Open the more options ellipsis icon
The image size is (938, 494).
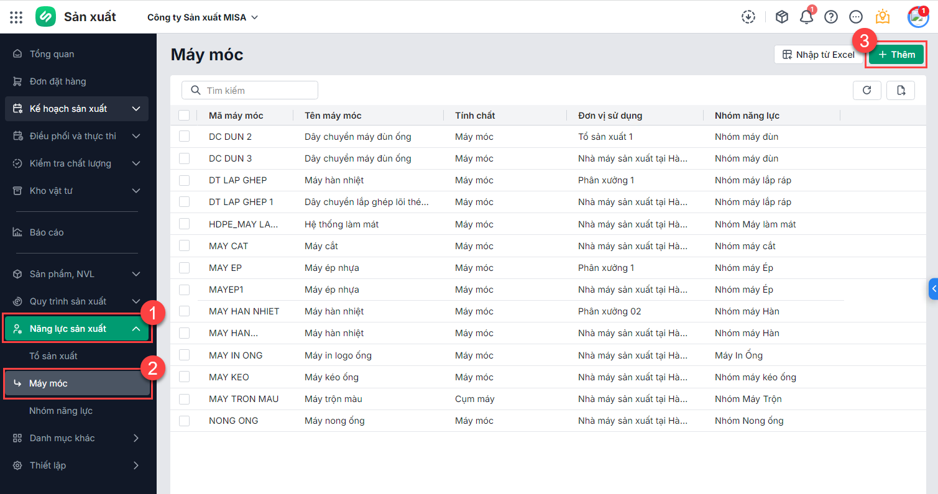pyautogui.click(x=856, y=17)
